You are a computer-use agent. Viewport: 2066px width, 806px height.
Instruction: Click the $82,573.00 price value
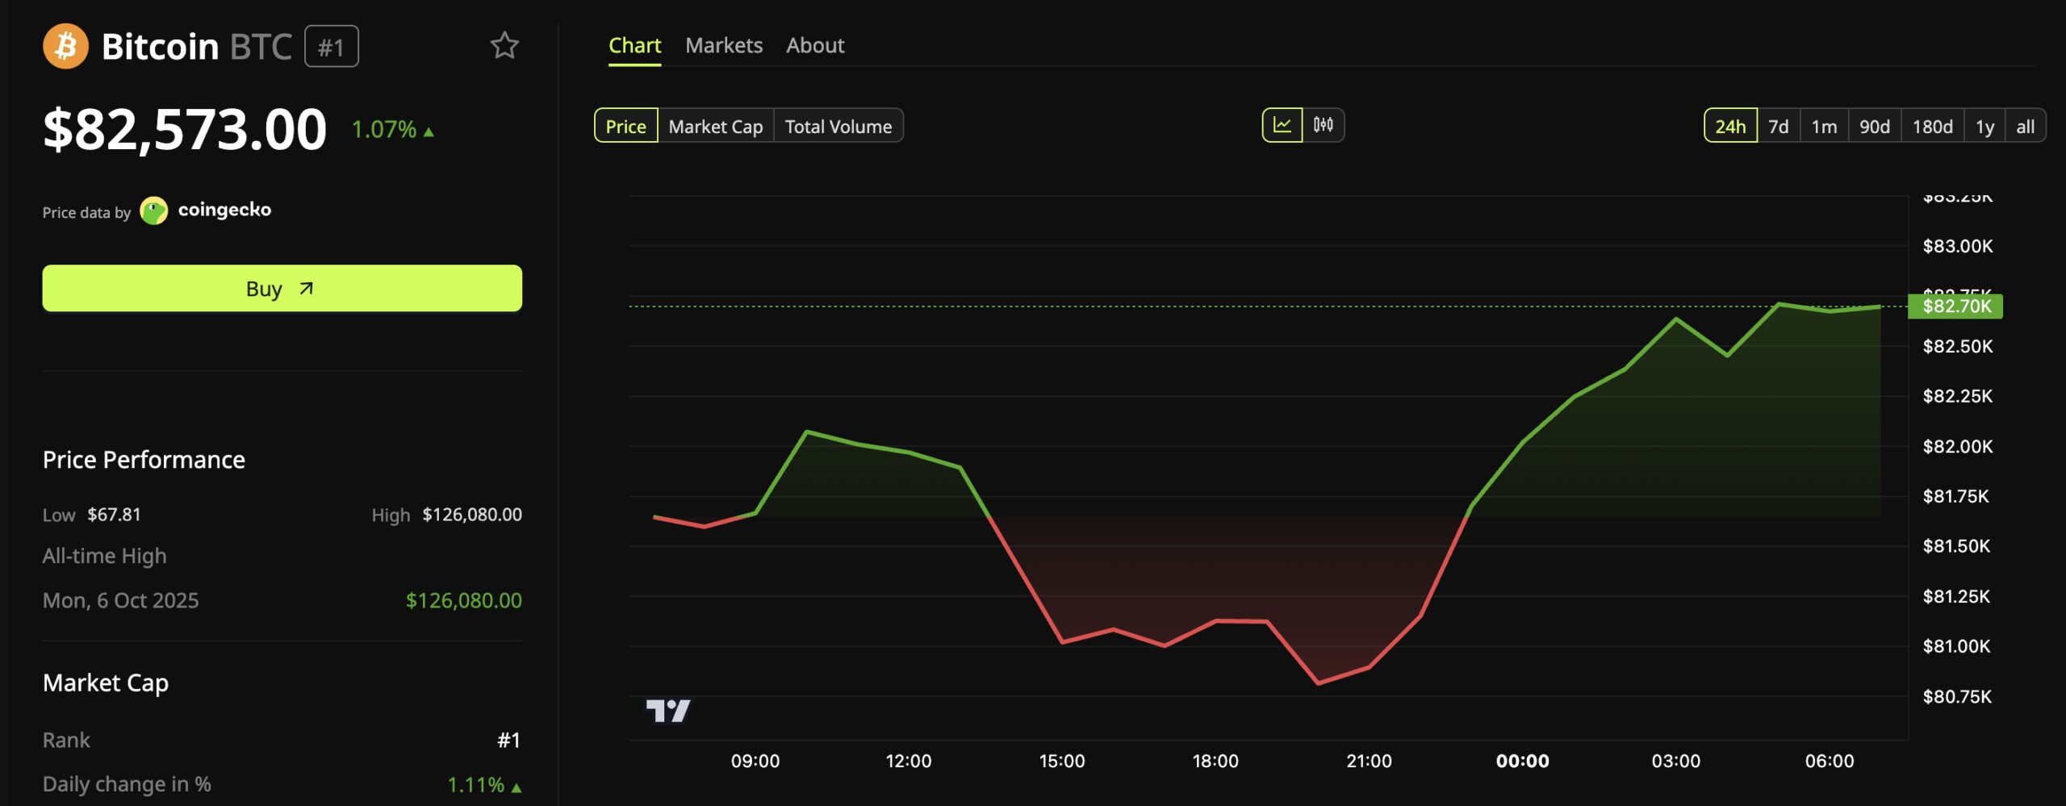click(185, 129)
